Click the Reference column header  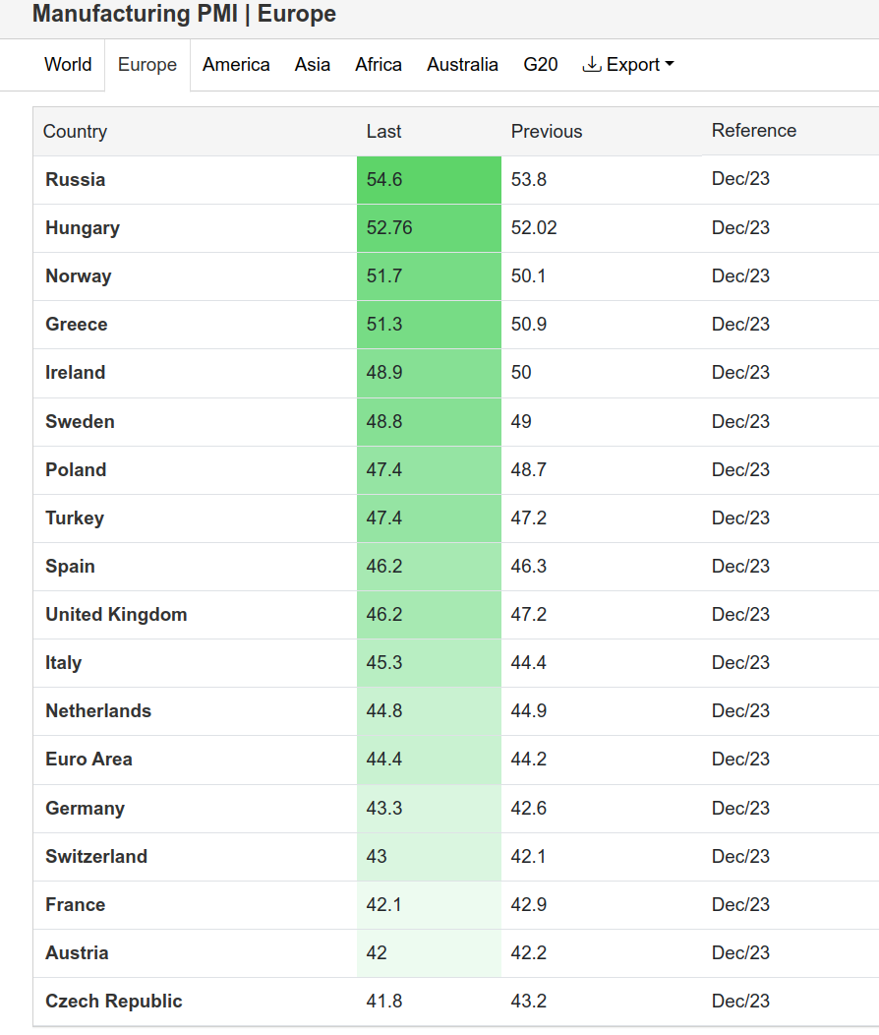(754, 131)
